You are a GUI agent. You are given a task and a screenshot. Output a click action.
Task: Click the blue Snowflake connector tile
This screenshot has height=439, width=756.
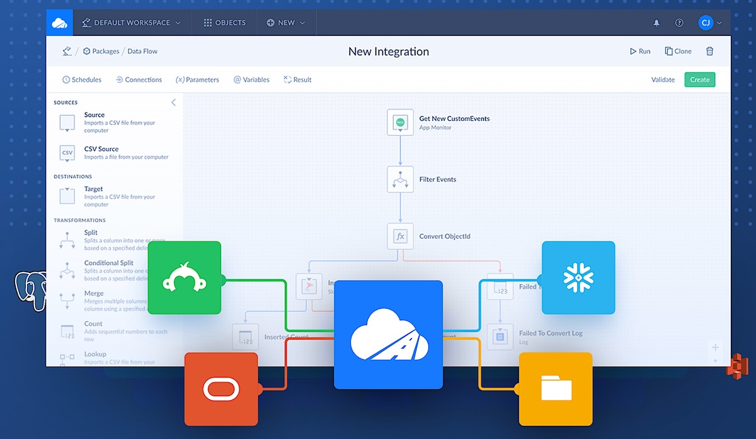[578, 277]
